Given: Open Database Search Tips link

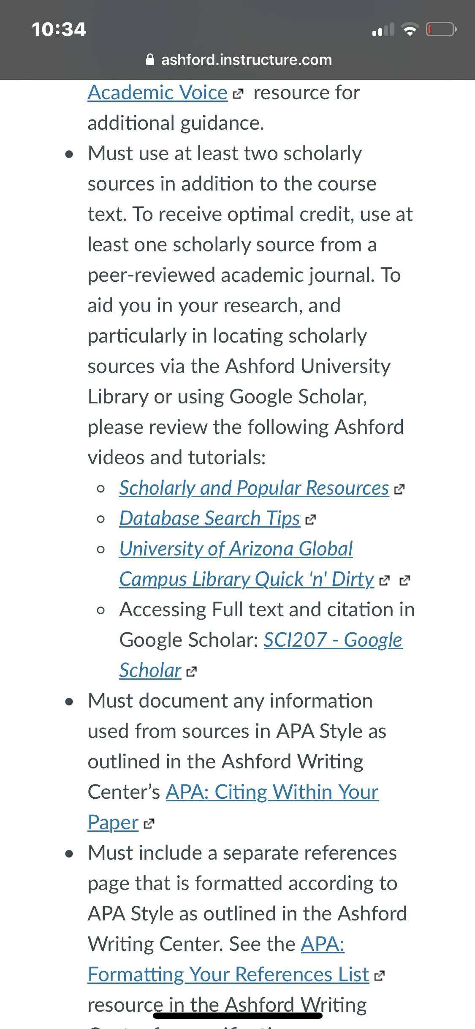Looking at the screenshot, I should (x=210, y=518).
